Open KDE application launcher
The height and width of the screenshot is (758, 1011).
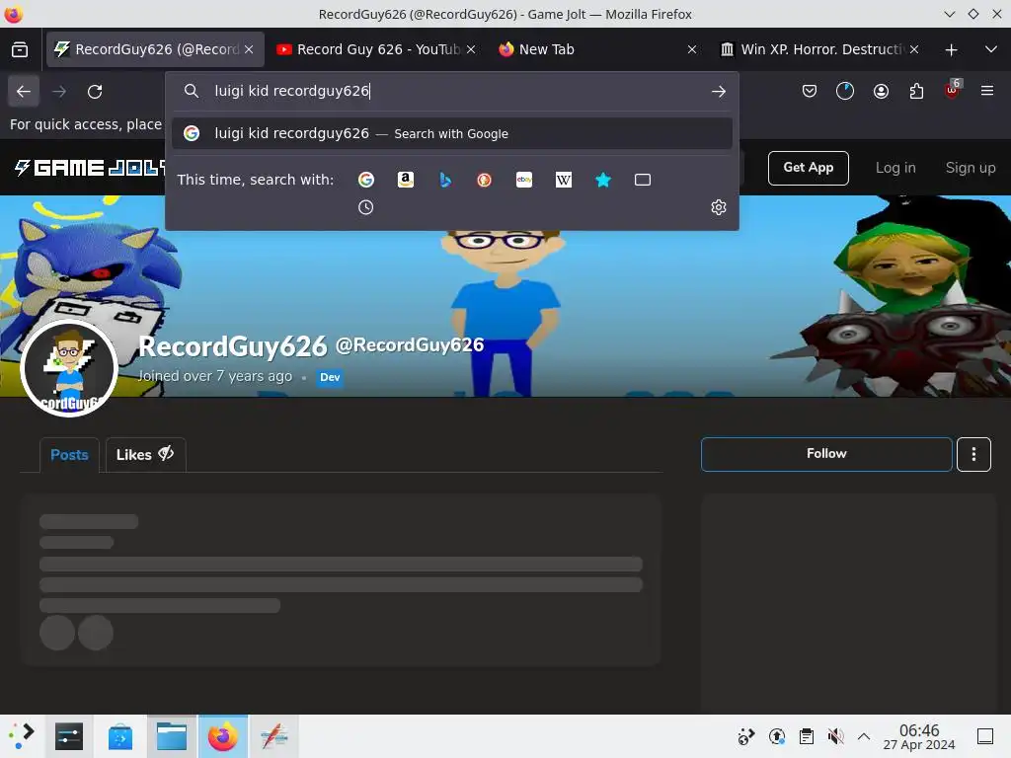point(21,736)
